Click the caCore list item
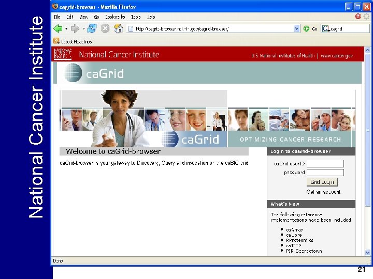This screenshot has width=373, height=279. (294, 235)
